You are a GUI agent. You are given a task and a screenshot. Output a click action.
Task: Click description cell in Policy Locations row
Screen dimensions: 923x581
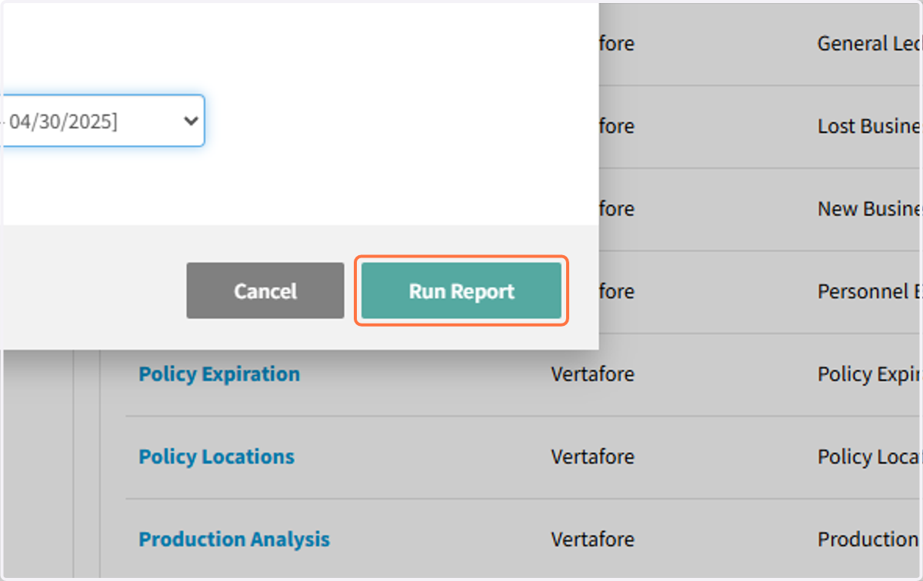[869, 456]
